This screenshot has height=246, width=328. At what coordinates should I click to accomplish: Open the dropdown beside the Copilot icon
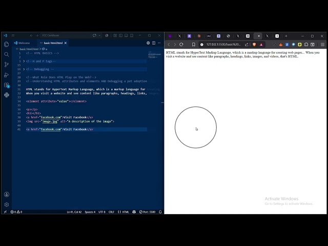click(x=99, y=35)
